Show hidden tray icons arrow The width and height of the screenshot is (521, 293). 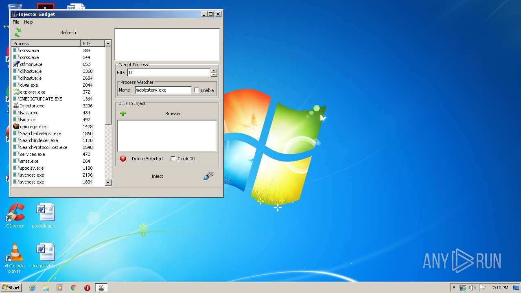click(x=454, y=288)
